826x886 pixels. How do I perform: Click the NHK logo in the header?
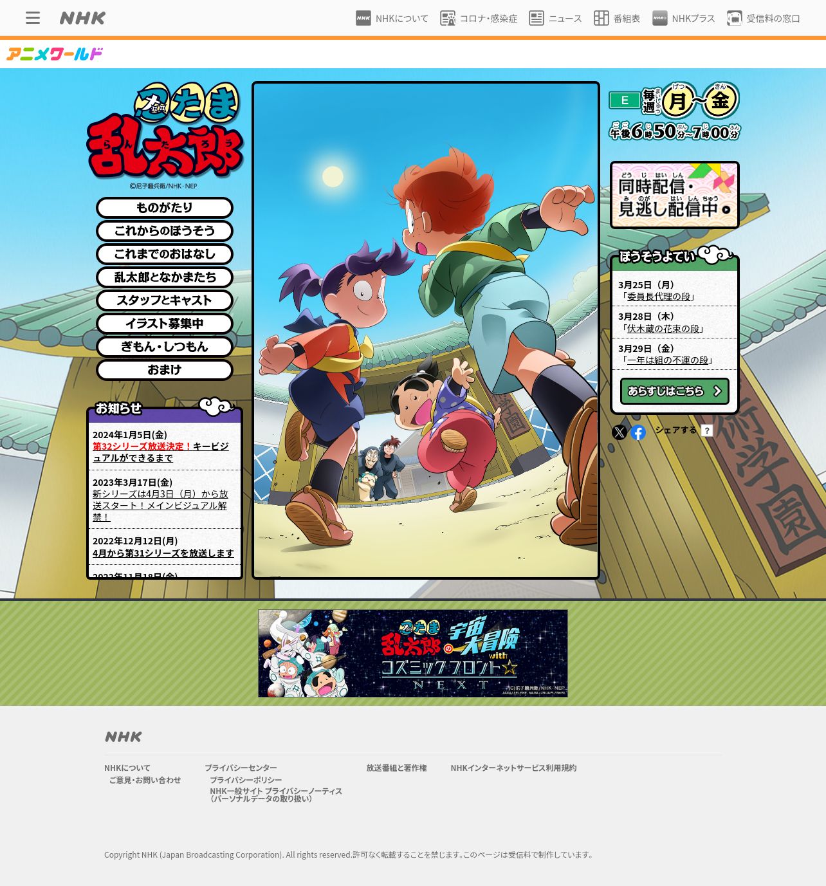tap(82, 18)
